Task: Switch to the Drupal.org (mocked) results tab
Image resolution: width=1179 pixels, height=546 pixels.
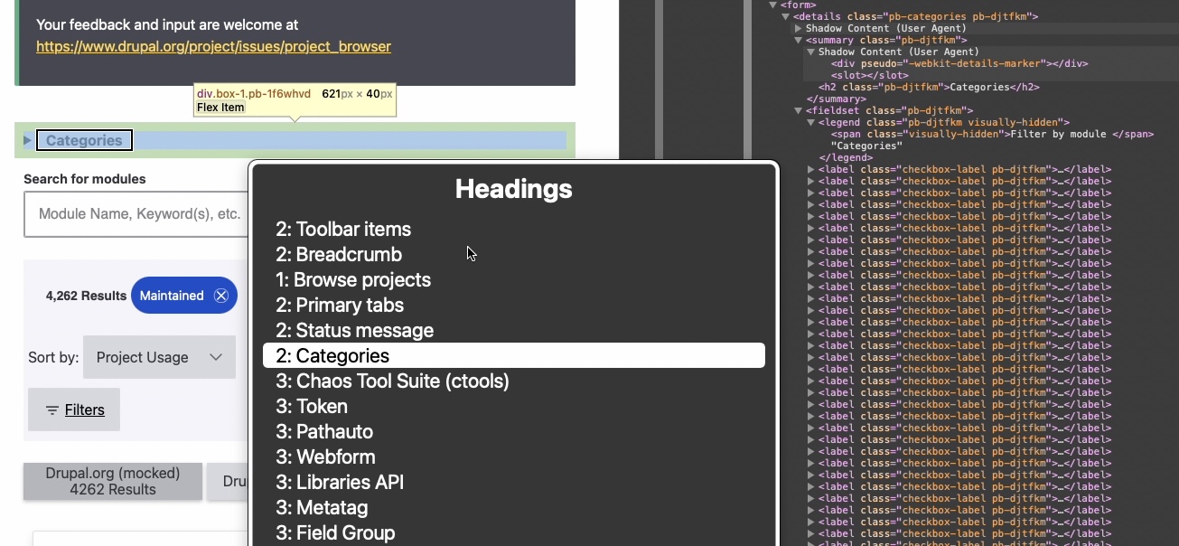Action: point(112,481)
